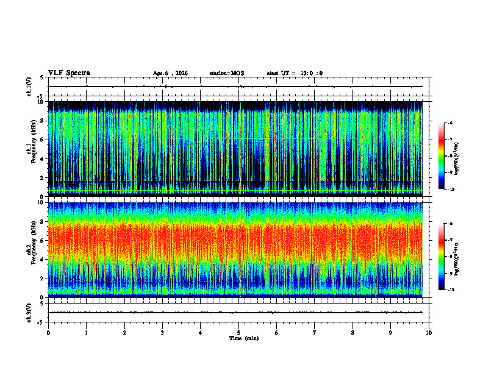Click the ch.1 voltage waveform trace
Screen dimensions: 483x373
pyautogui.click(x=235, y=87)
